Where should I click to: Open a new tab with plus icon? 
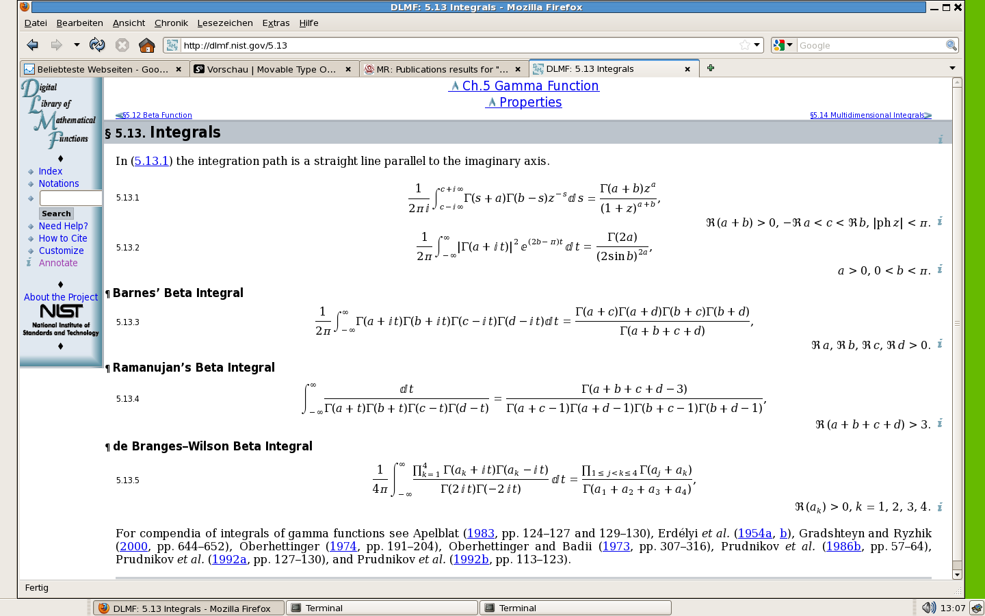[711, 68]
